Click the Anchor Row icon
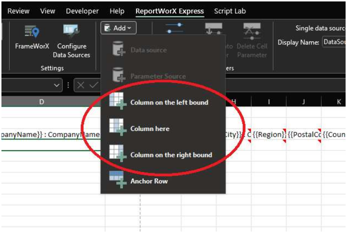 pos(118,180)
